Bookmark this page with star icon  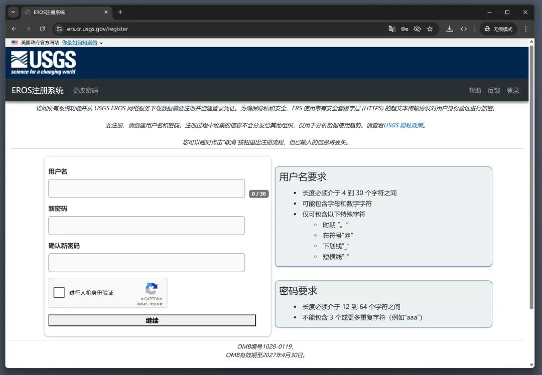click(430, 29)
